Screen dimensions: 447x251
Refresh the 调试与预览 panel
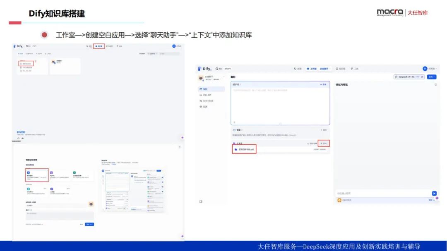point(435,85)
